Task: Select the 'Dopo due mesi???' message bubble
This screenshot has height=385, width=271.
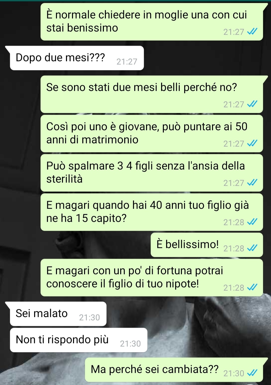Action: [x=77, y=58]
